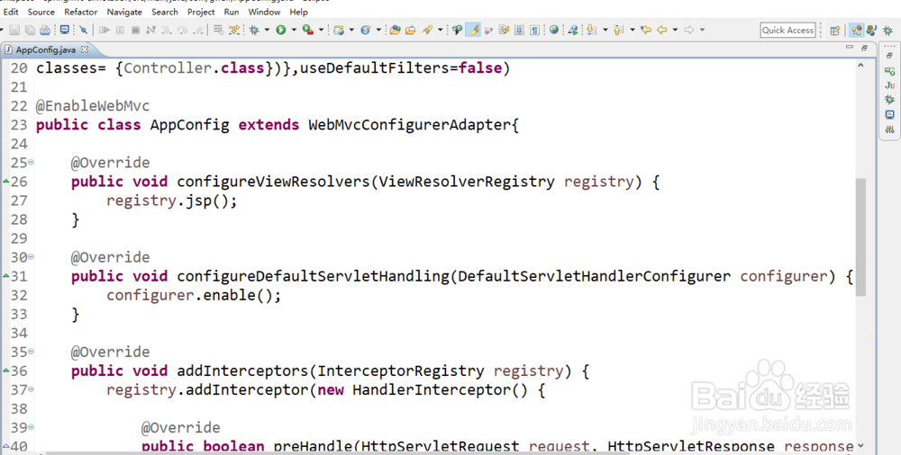The height and width of the screenshot is (455, 901).
Task: Open the External Tools dropdown arrow
Action: tap(322, 30)
